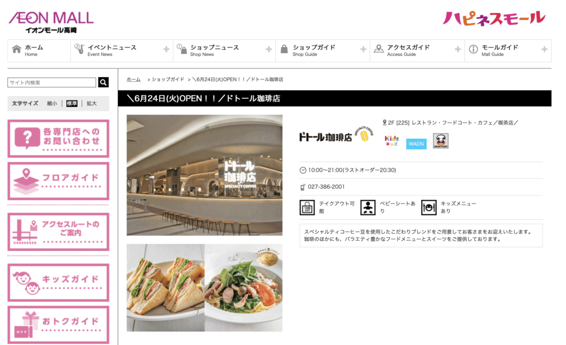This screenshot has height=345, width=566.
Task: Go to the ホーム Home menu item
Action: pos(39,50)
